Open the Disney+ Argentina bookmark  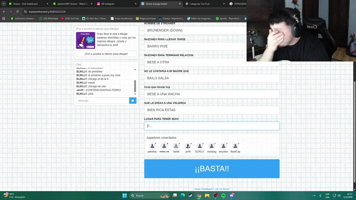tap(171, 19)
